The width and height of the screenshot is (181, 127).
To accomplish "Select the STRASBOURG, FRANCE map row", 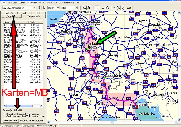I will [23, 40].
